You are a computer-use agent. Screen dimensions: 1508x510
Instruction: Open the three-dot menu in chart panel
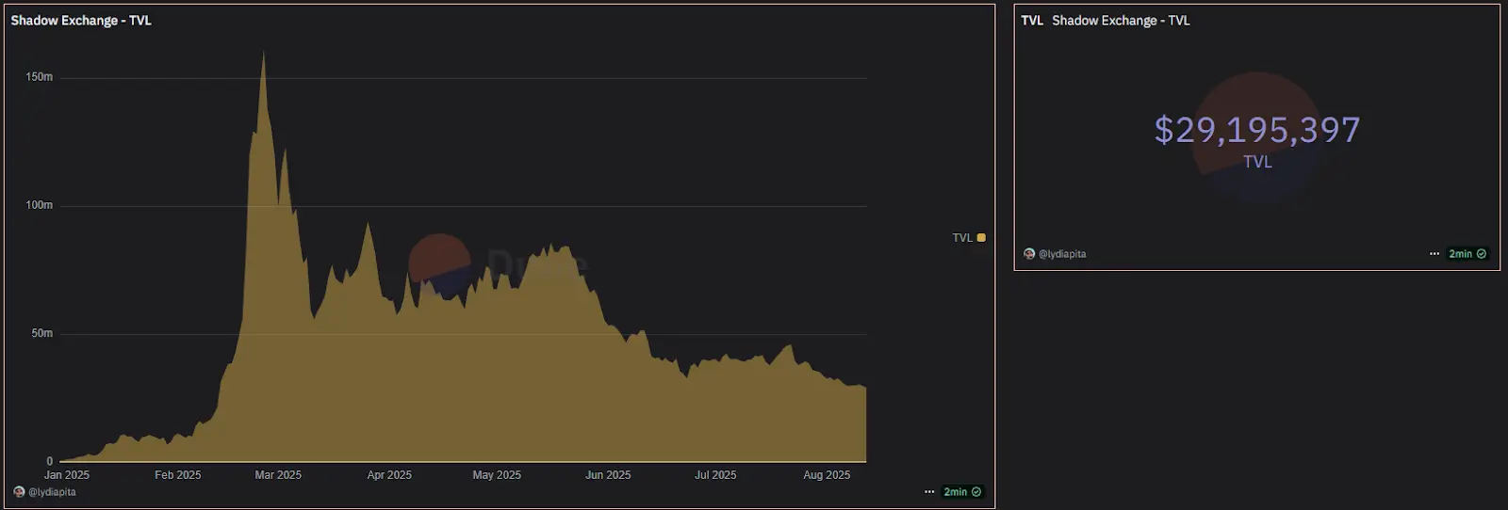pyautogui.click(x=930, y=492)
